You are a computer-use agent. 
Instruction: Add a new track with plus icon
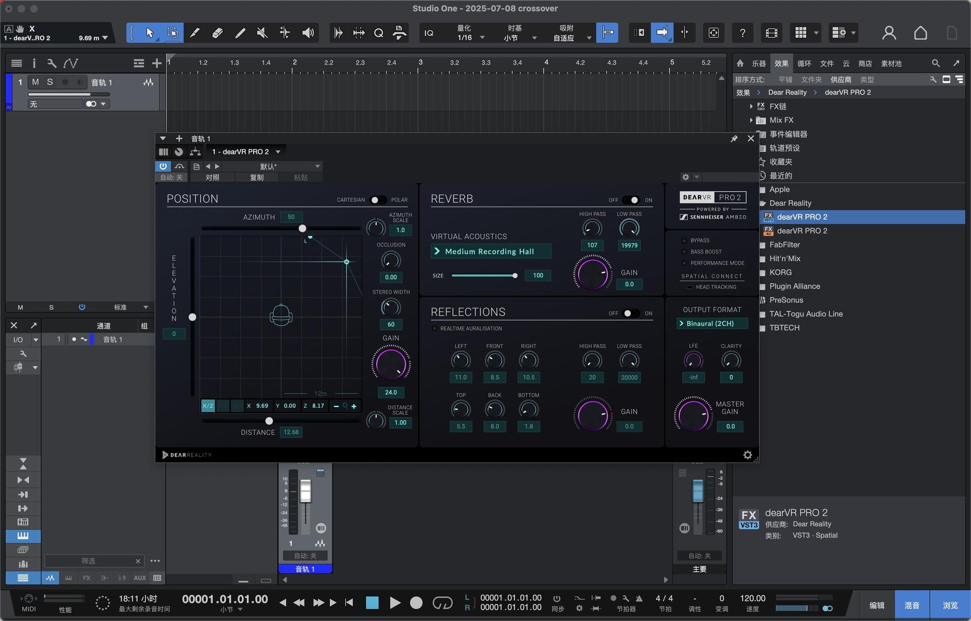(157, 63)
